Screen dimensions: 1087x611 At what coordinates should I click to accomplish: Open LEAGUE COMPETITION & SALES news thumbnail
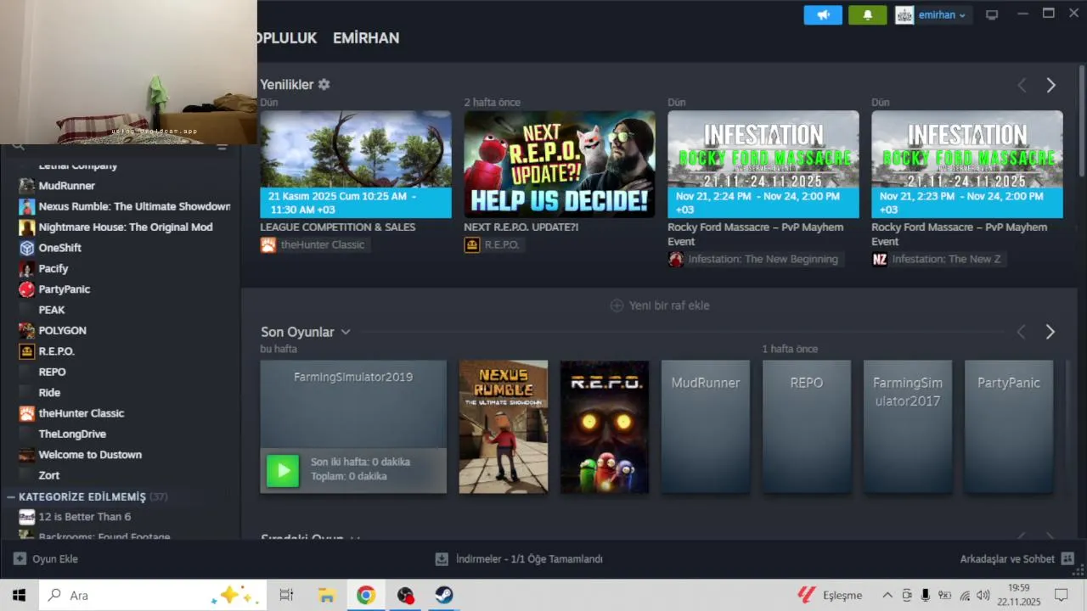(356, 164)
